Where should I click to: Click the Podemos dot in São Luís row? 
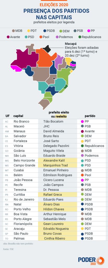tap(82, 155)
